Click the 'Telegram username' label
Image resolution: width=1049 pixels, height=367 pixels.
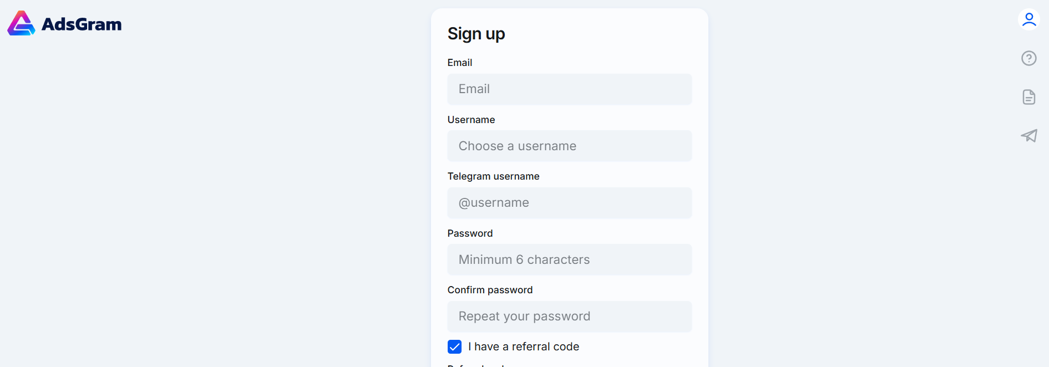493,176
